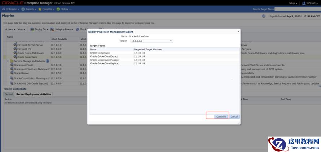Click the Oracle Beacon plug-in icon
Viewport: 321px width, 152px height.
pyautogui.click(x=12, y=73)
